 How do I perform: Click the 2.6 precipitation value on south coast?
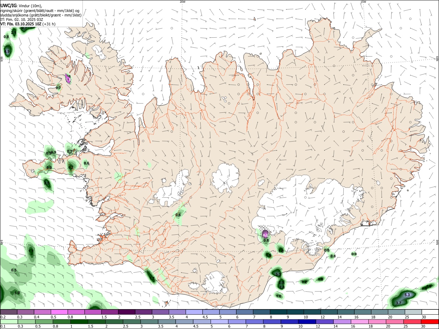coord(282,287)
